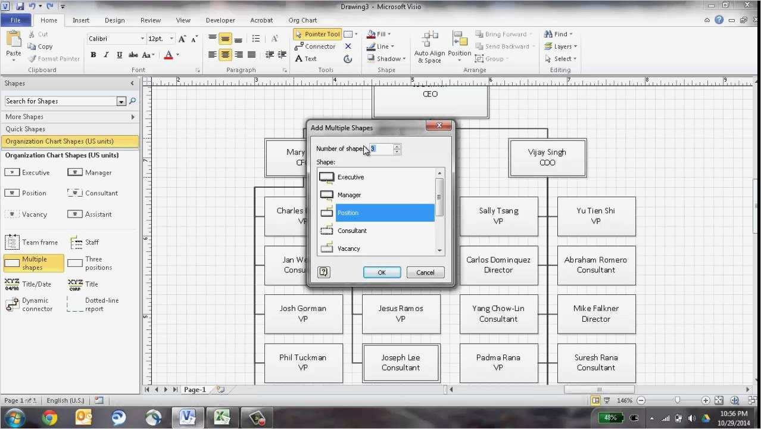This screenshot has width=761, height=429.
Task: Click the search magnifier icon in Shapes
Action: point(133,101)
